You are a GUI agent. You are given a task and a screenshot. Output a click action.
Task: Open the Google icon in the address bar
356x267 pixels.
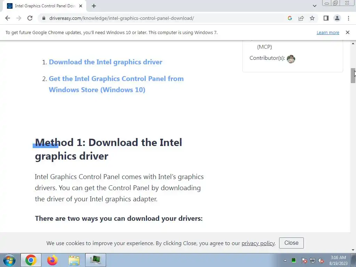pyautogui.click(x=290, y=18)
